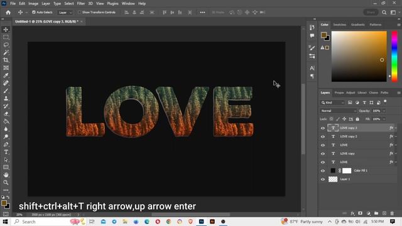Select the Eyedropper tool
This screenshot has width=402, height=226.
6,75
